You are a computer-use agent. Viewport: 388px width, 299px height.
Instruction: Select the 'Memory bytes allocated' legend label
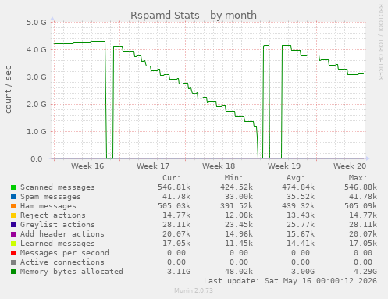(x=72, y=272)
